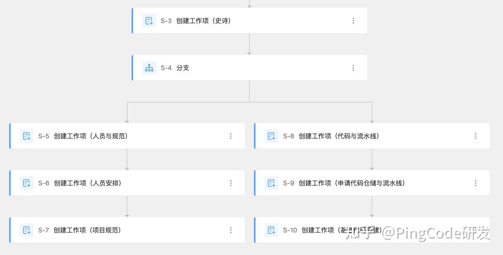
Task: Click the work item icon on node S-5
Action: click(x=26, y=136)
